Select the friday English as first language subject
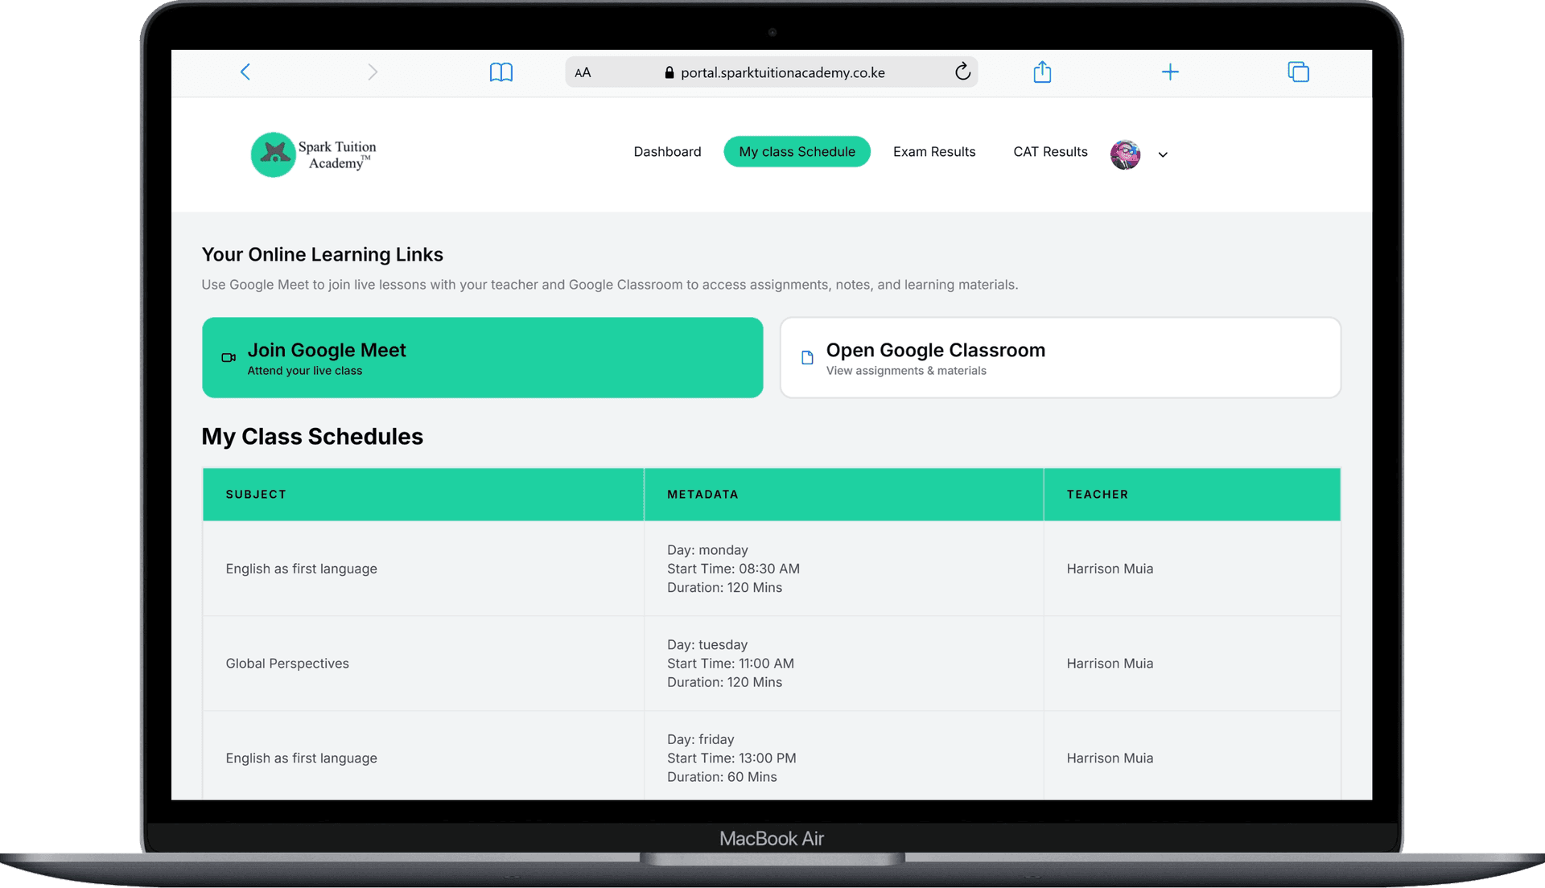This screenshot has width=1545, height=888. tap(301, 758)
